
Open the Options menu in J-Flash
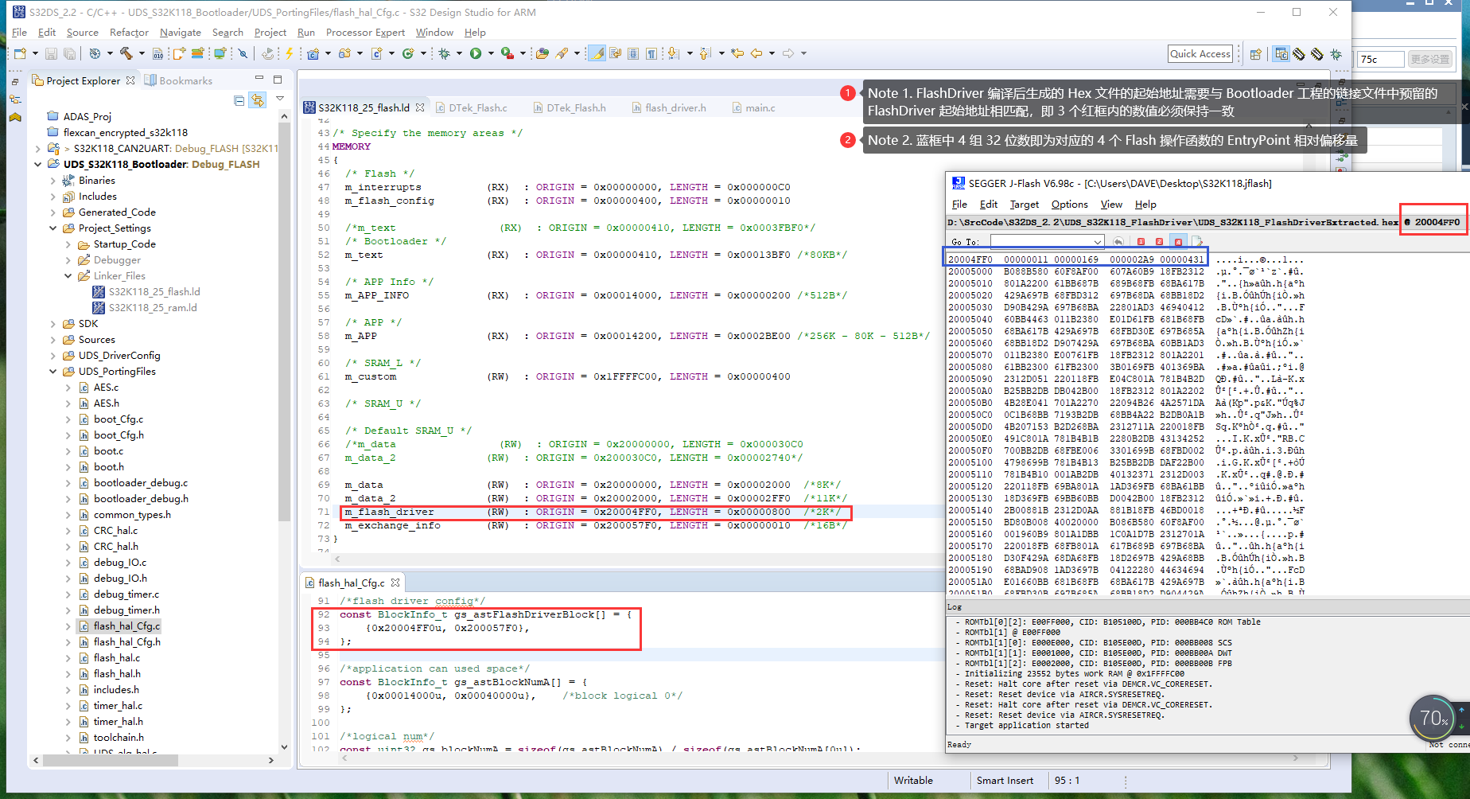point(1069,205)
